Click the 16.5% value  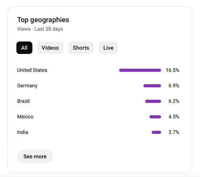point(173,70)
